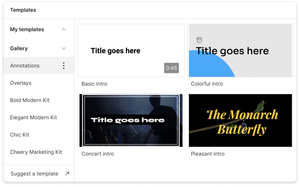Screen dimensions: 300x187
Task: Click the Pleasant intro label
Action: tap(207, 154)
